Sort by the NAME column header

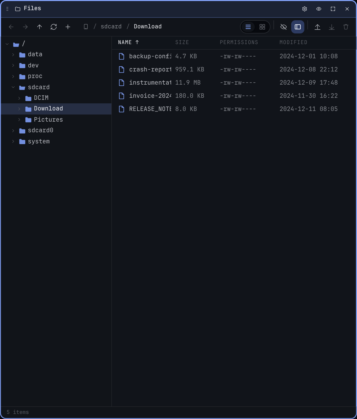[128, 42]
